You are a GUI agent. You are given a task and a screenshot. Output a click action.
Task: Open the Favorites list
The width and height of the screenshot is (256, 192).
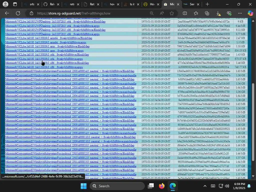(196, 13)
